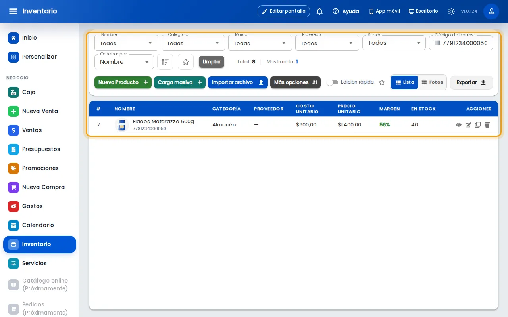Open the user profile avatar icon
The width and height of the screenshot is (508, 317).
coord(491,11)
